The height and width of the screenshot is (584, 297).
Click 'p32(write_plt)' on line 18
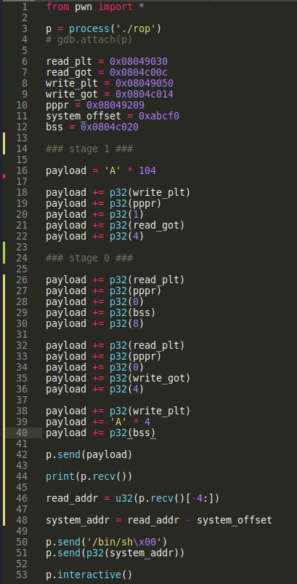tap(150, 192)
